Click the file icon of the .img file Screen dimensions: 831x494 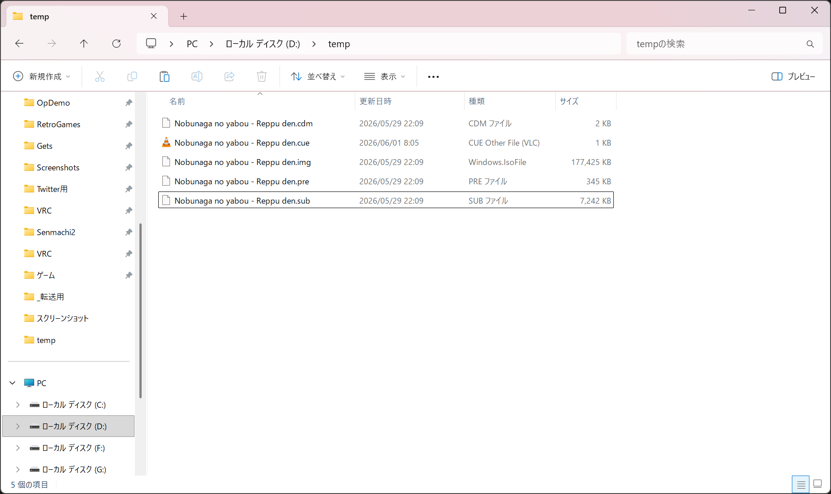(x=166, y=162)
